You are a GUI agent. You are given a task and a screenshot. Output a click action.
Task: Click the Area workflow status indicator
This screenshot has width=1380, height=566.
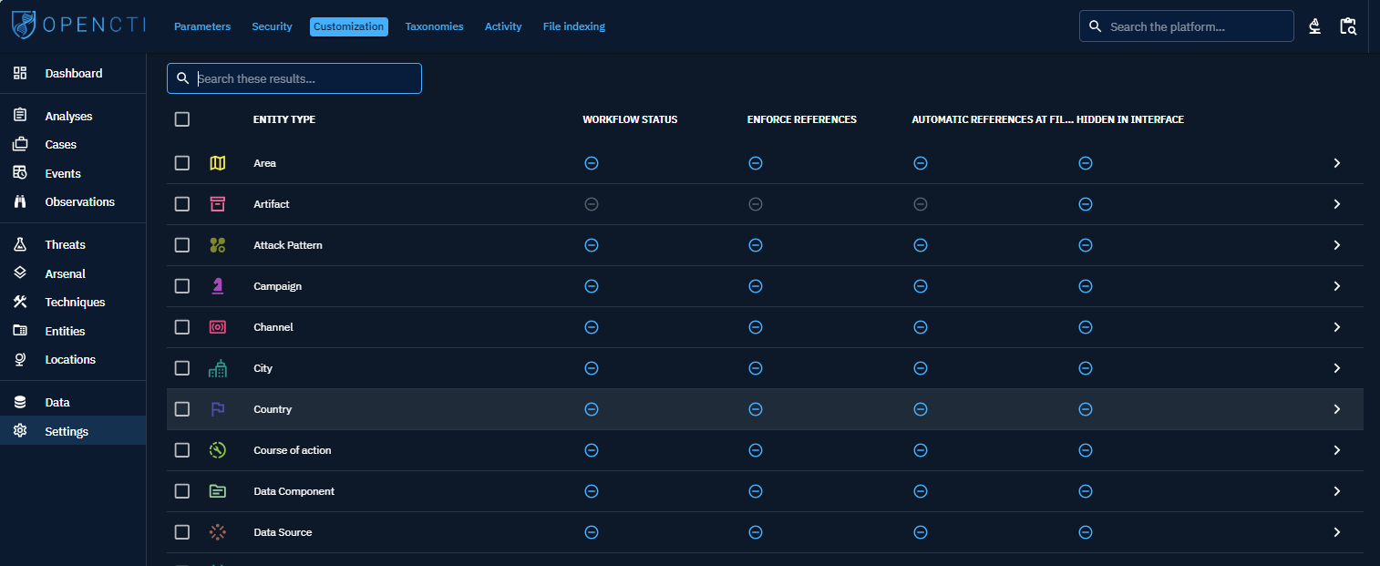pyautogui.click(x=591, y=163)
